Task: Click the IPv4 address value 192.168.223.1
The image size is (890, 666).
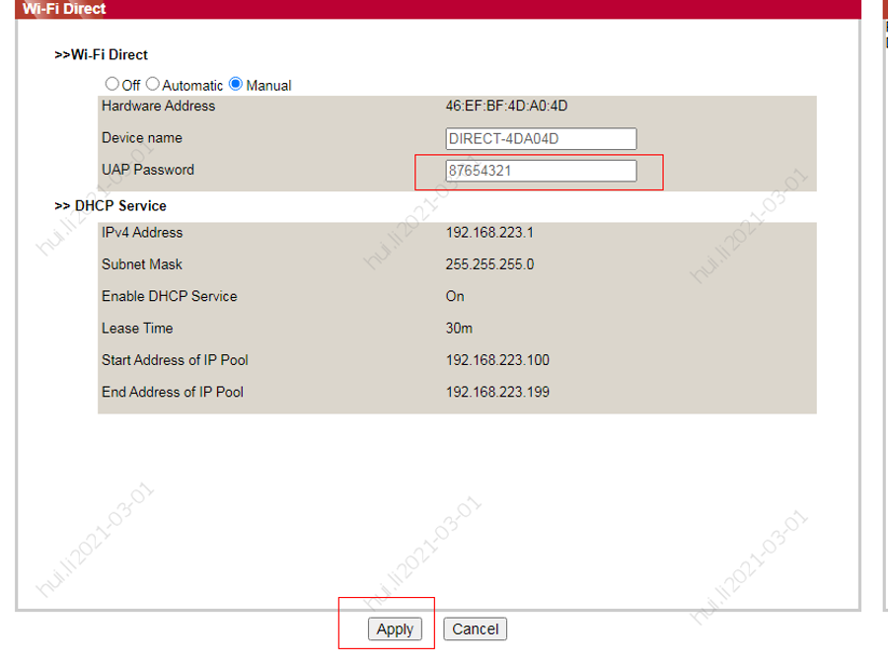Action: pos(489,233)
